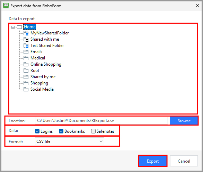The image size is (203, 172).
Task: Click the Shared with me folder icon
Action: [26, 39]
